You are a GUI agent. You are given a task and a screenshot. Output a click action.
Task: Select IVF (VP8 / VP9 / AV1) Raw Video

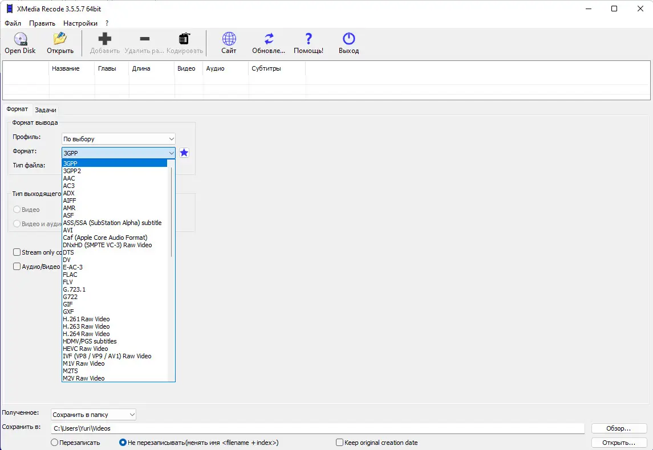pyautogui.click(x=115, y=356)
